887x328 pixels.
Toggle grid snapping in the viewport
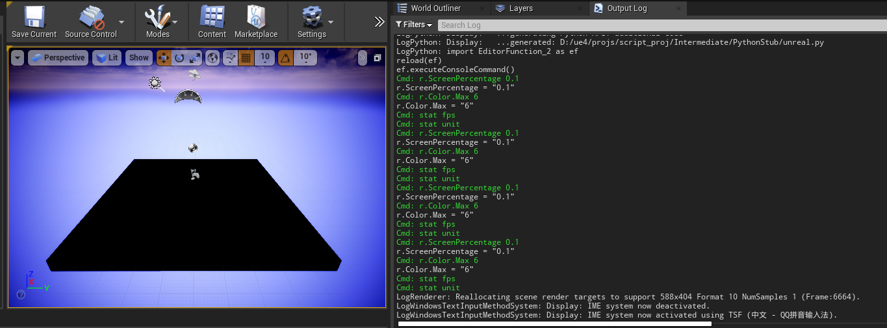click(246, 58)
